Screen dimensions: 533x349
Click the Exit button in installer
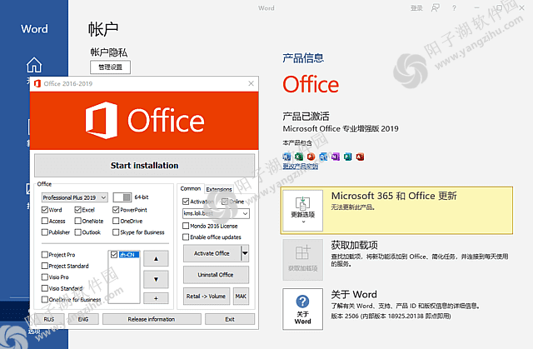point(230,319)
